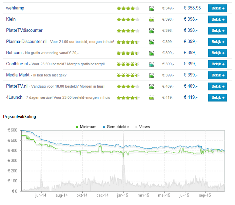Screen dimensions: 235x205
Task: Click the delivery truck icon for Media Markt
Action: pyautogui.click(x=152, y=75)
